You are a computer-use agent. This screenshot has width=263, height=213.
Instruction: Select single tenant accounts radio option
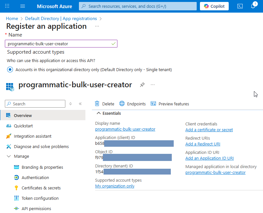click(10, 69)
